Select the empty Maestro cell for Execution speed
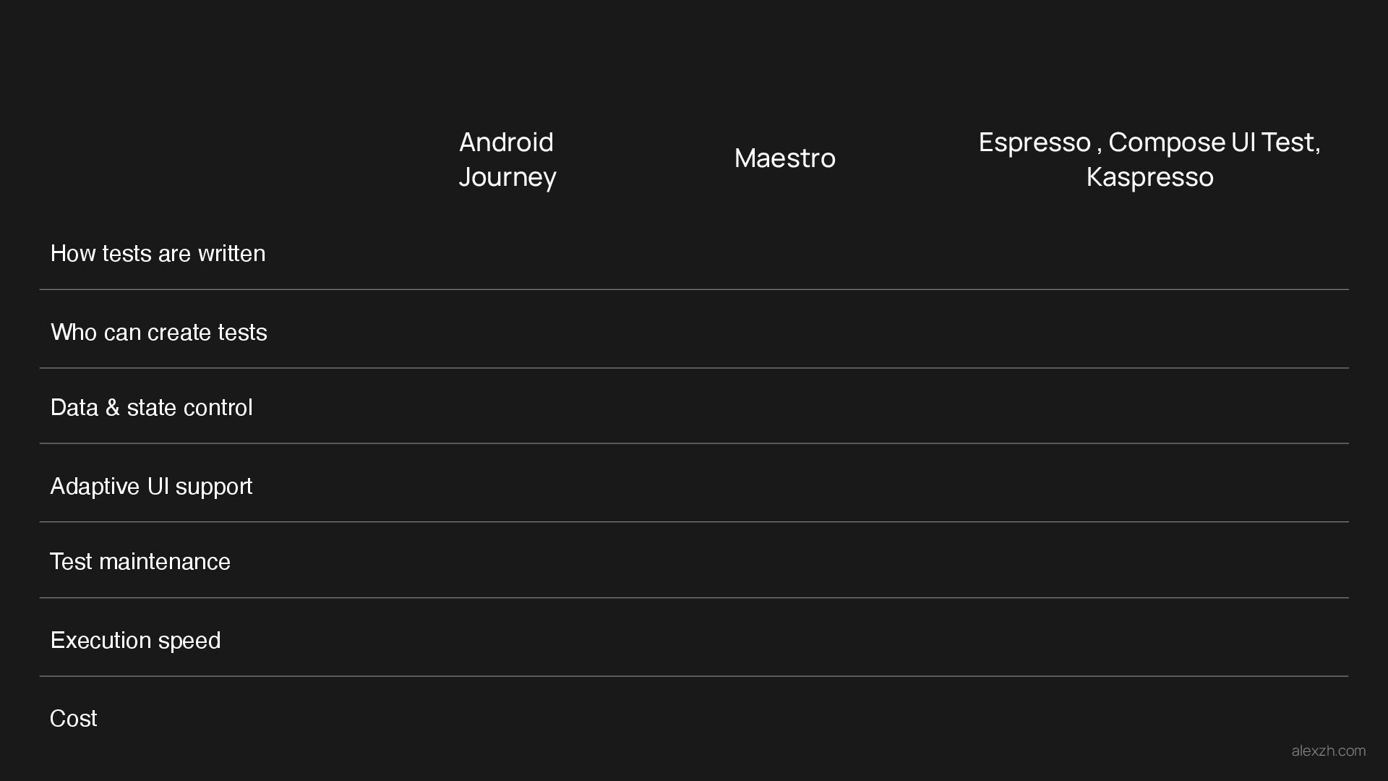This screenshot has height=781, width=1388. pyautogui.click(x=784, y=638)
